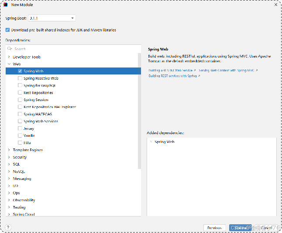
Task: Open Building REST services with Spring link
Action: point(173,76)
